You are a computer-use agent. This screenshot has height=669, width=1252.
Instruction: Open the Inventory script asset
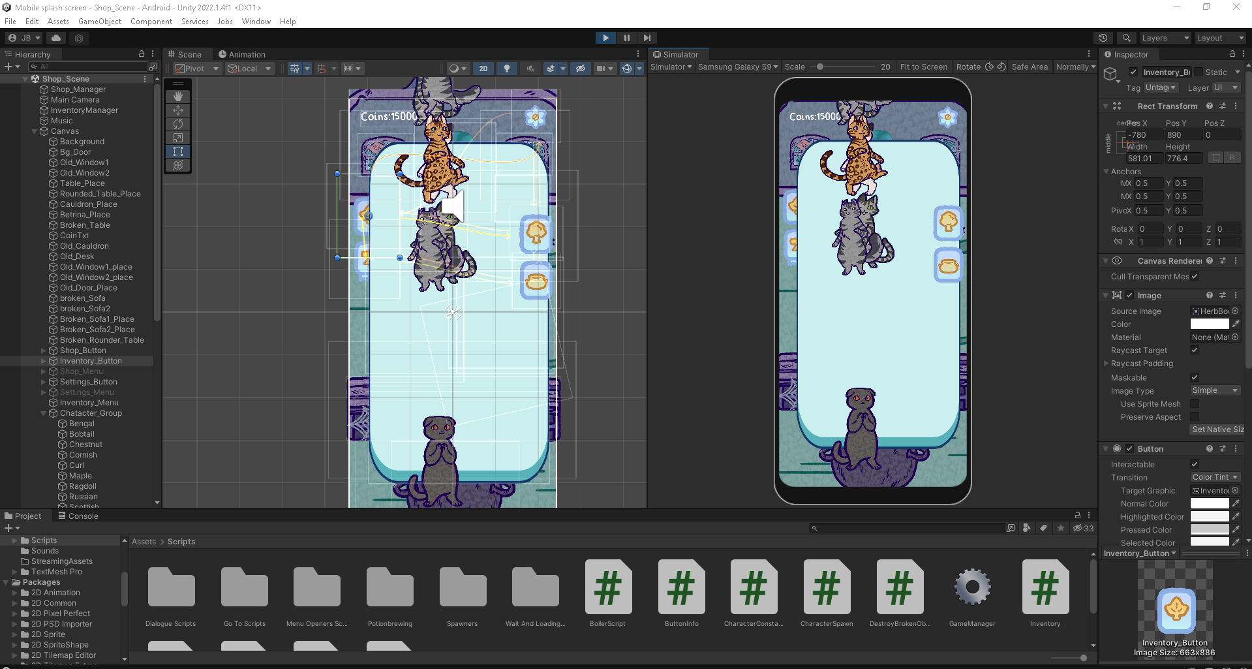[x=1045, y=593]
